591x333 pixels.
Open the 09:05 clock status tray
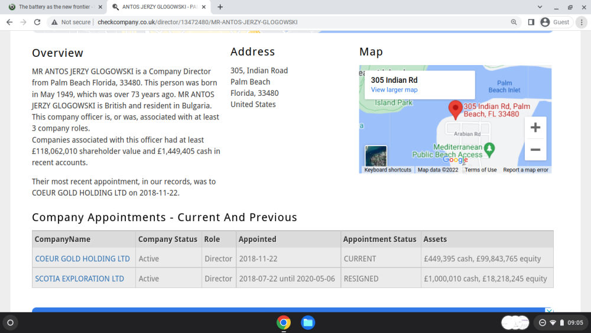pyautogui.click(x=561, y=323)
